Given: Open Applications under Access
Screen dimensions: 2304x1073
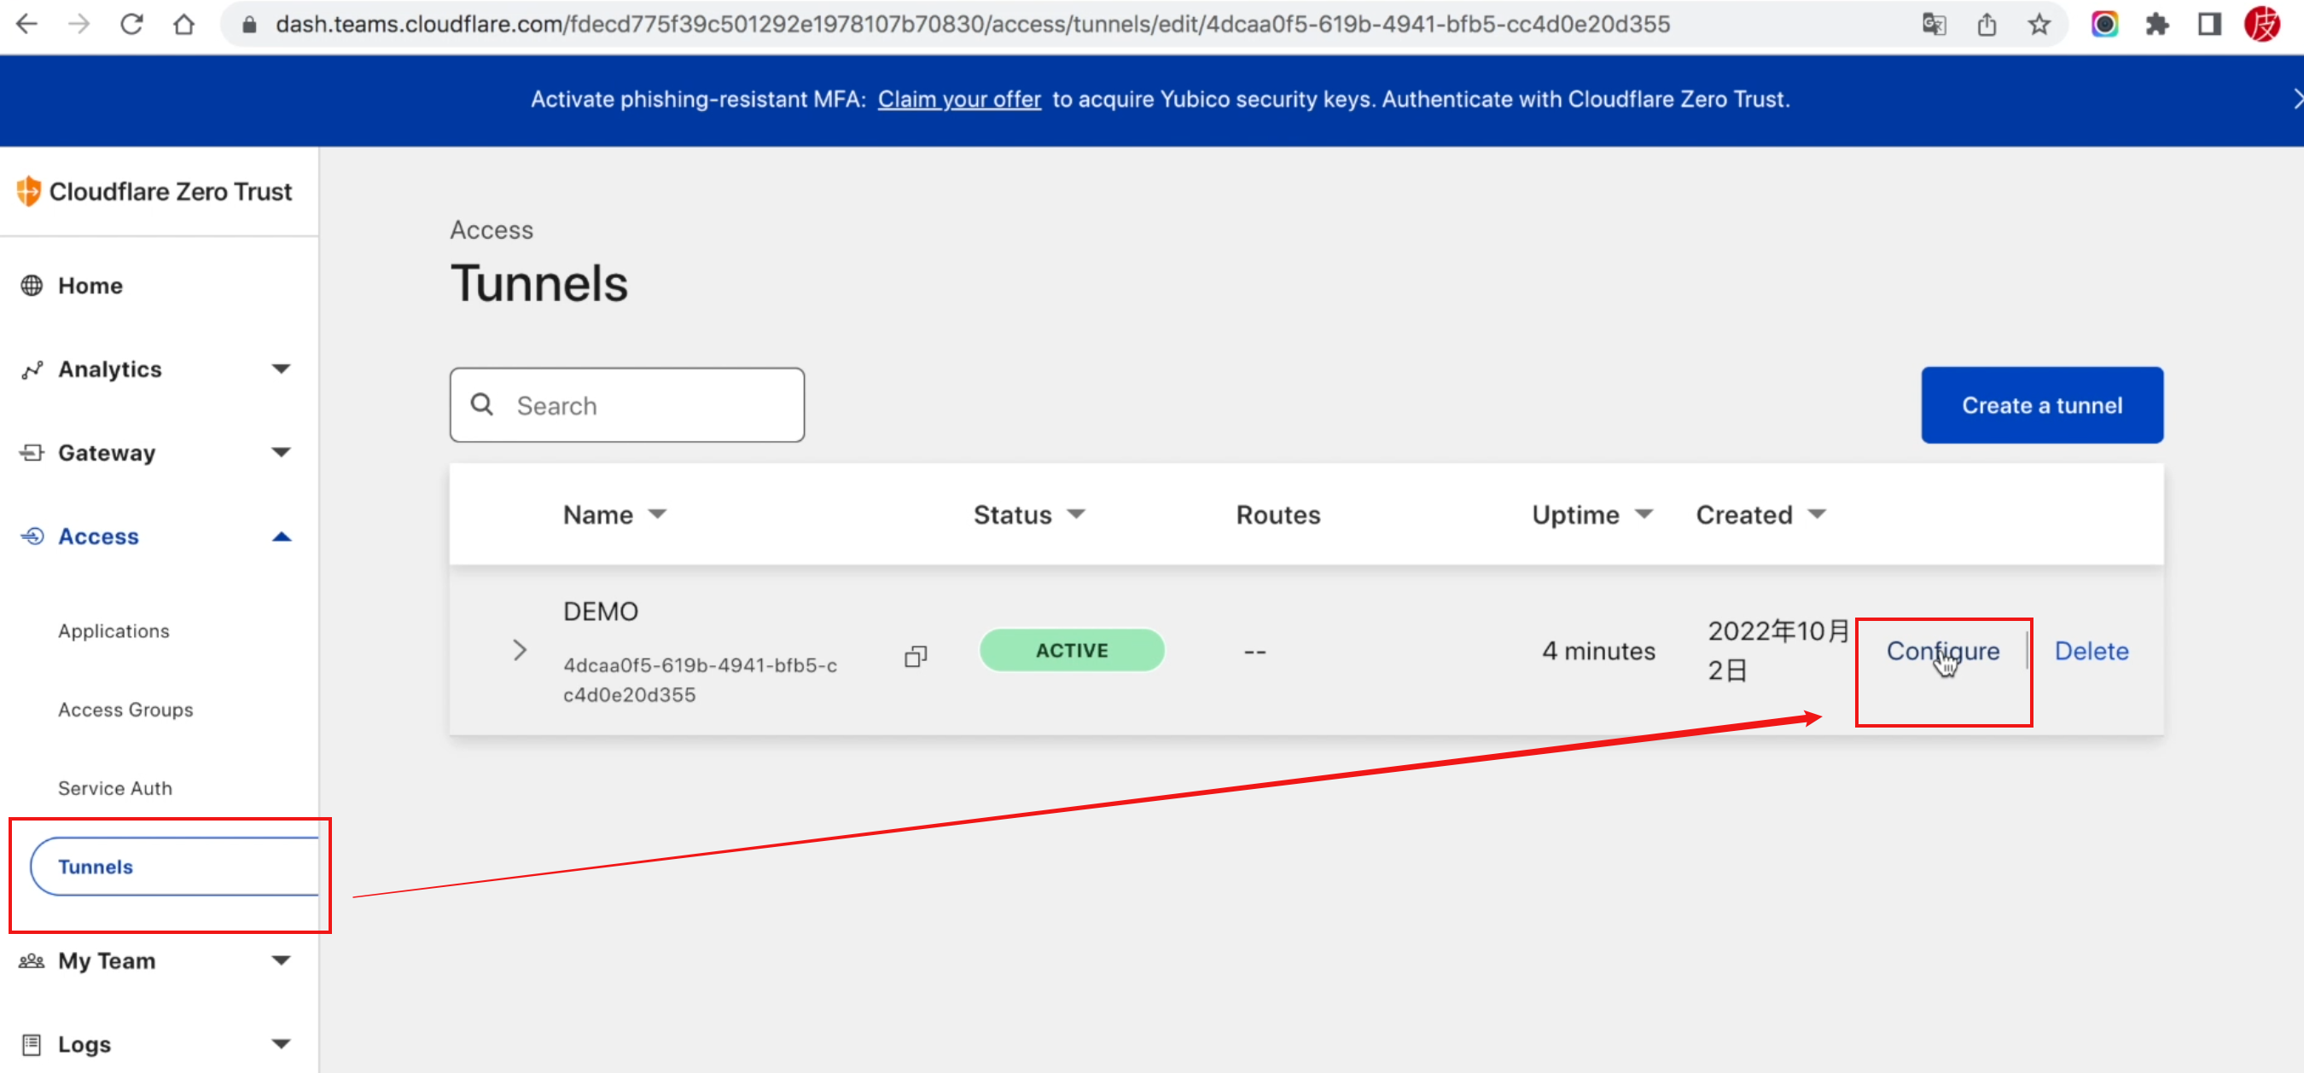Looking at the screenshot, I should (113, 631).
